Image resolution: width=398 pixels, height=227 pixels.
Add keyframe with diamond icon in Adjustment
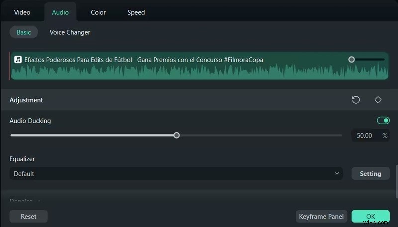[x=378, y=100]
